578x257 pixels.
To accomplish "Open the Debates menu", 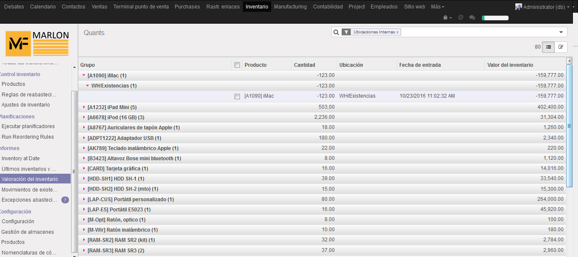I will click(x=14, y=7).
